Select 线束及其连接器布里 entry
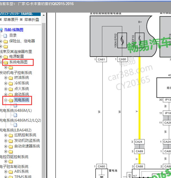 point(16,52)
